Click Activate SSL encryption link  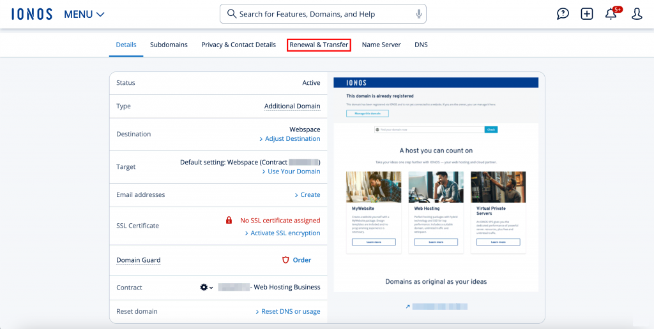285,233
